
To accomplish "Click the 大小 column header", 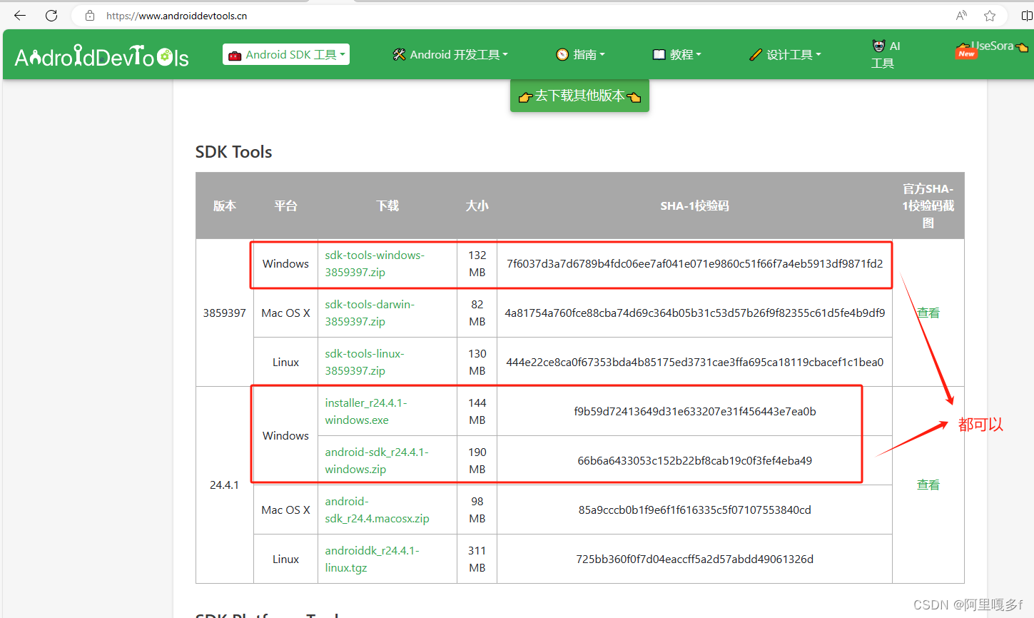I will 477,206.
